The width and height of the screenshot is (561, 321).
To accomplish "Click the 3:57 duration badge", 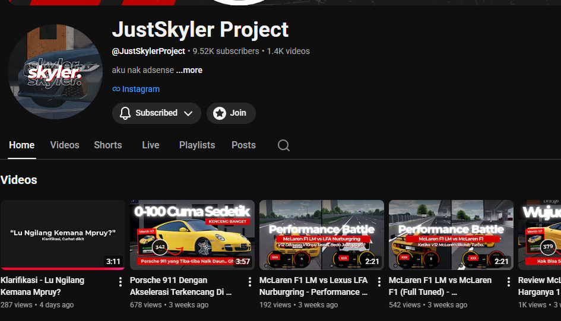I will [243, 262].
